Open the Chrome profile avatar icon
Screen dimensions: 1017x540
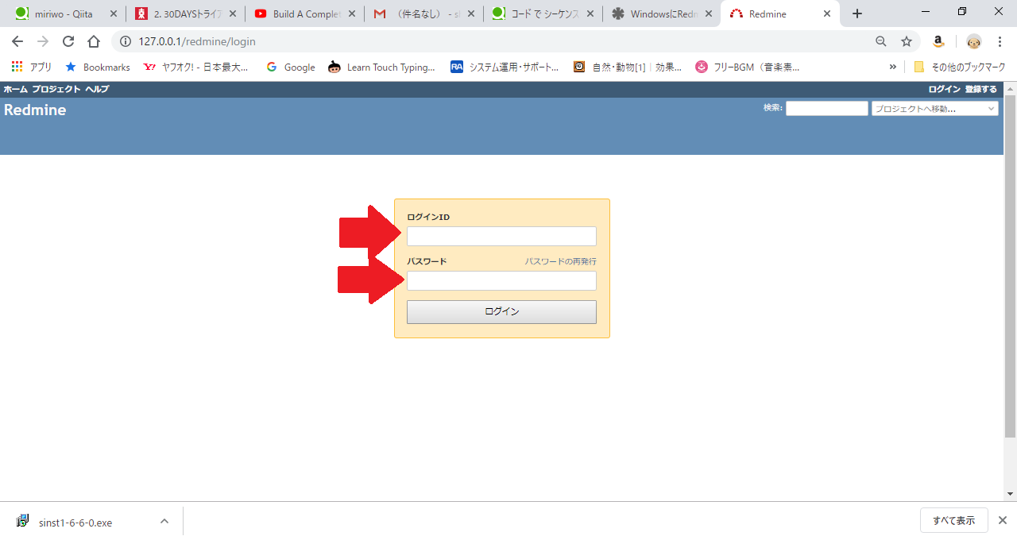(x=973, y=41)
